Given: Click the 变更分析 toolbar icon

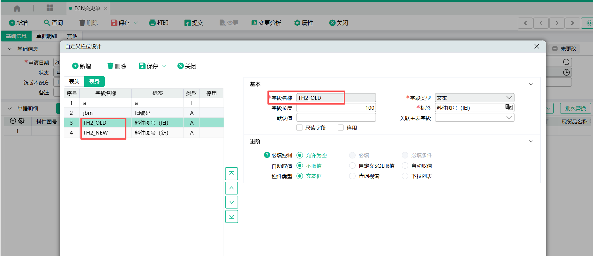Looking at the screenshot, I should (x=254, y=23).
